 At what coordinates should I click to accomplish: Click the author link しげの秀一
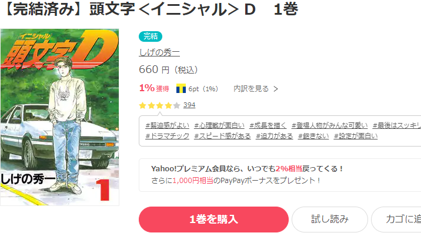[x=159, y=52]
